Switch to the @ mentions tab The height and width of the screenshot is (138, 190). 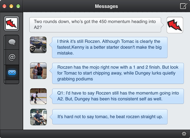(x=12, y=58)
